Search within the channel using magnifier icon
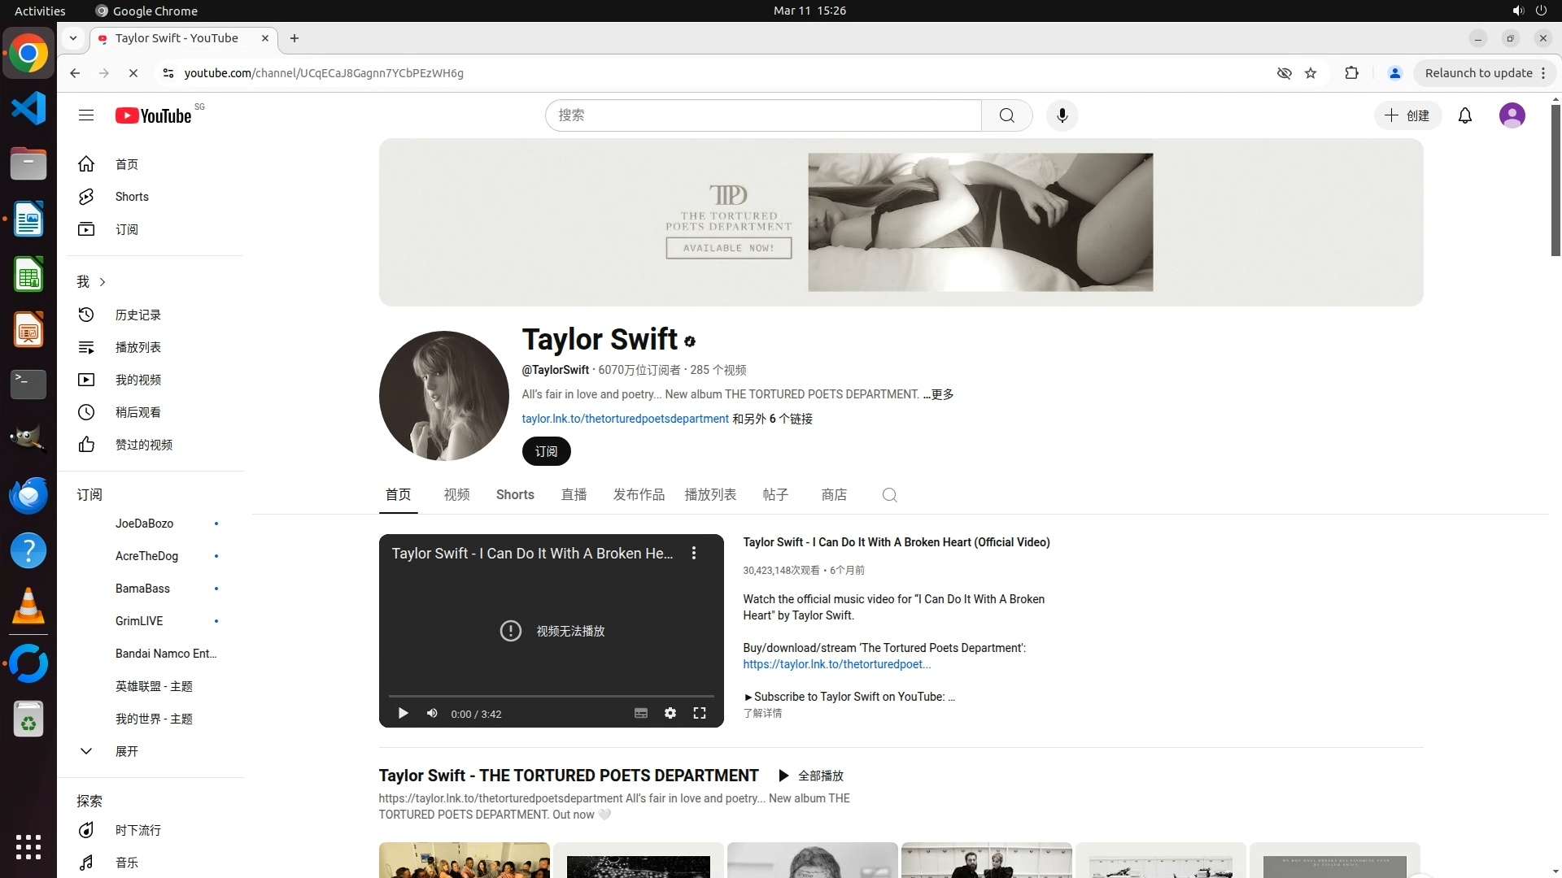The image size is (1562, 878). pyautogui.click(x=889, y=495)
